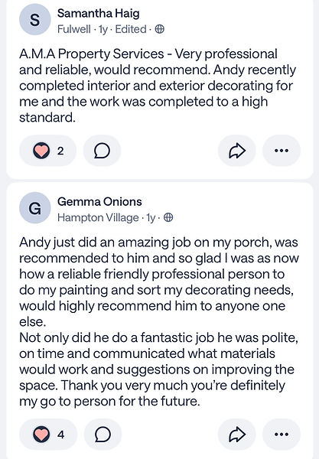View the 4 reactions count on Gemma's post
319x459 pixels.
[x=61, y=435]
